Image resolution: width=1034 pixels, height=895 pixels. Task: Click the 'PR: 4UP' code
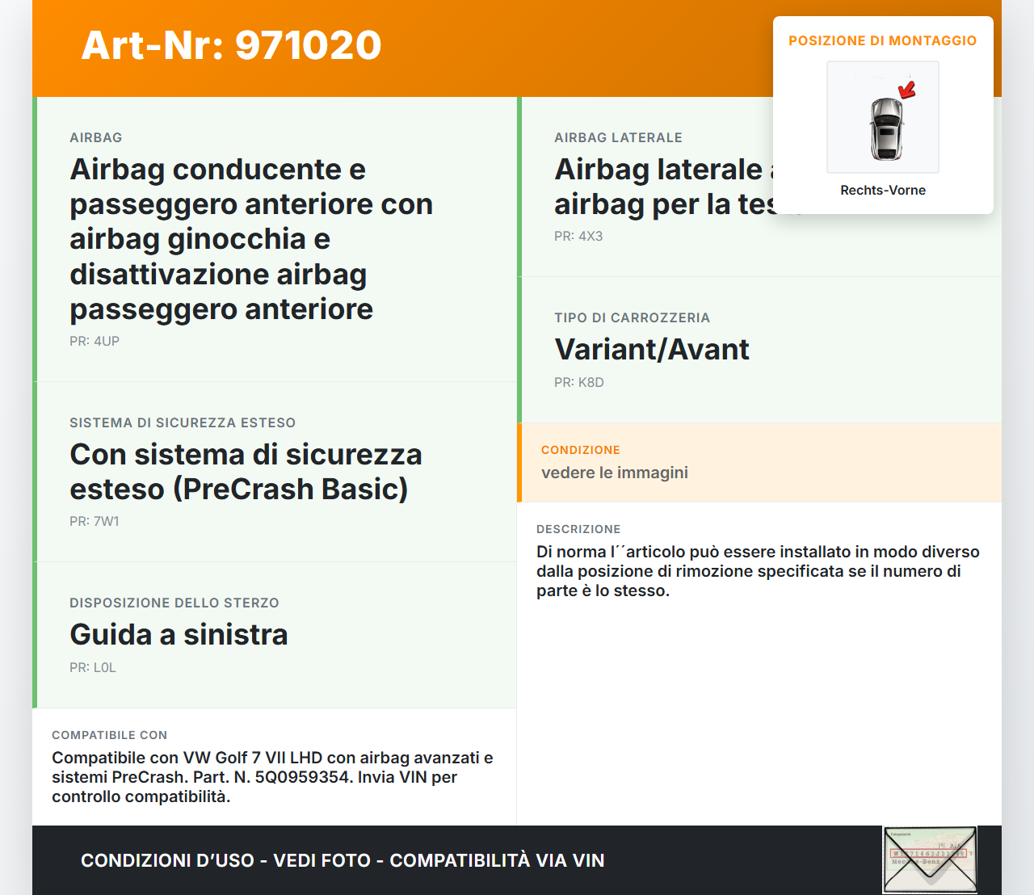coord(95,341)
